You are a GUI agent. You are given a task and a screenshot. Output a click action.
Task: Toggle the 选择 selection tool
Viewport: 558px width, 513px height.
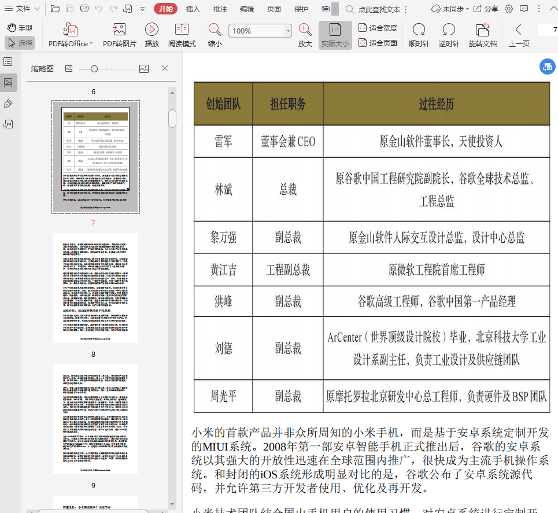[x=20, y=43]
